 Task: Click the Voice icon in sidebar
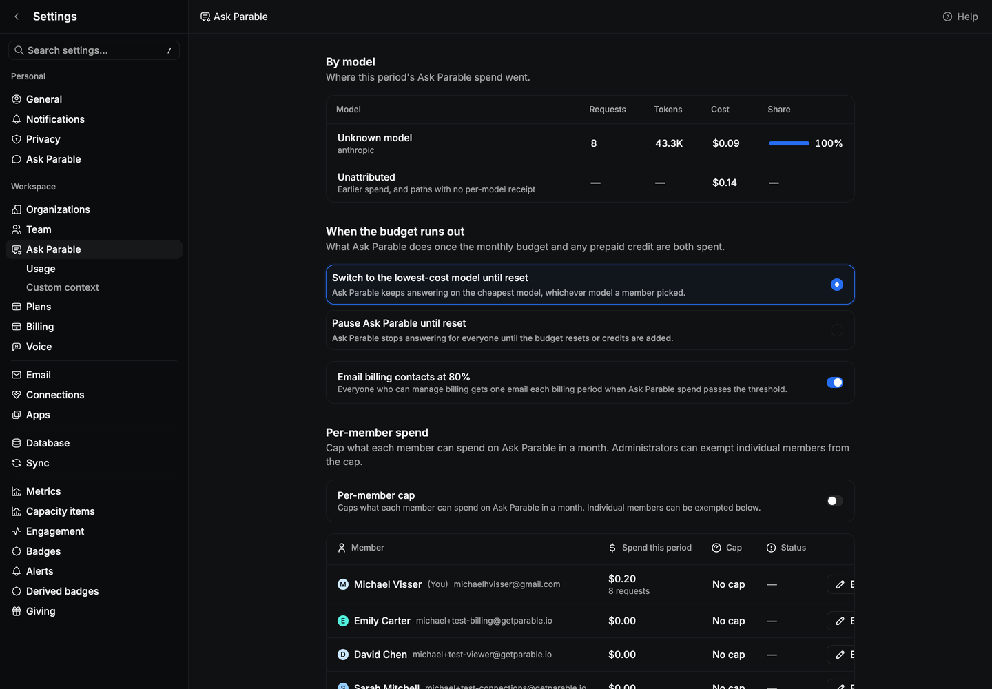click(17, 347)
